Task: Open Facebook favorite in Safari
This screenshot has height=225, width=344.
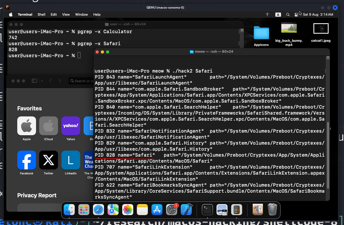Action: pos(27,163)
